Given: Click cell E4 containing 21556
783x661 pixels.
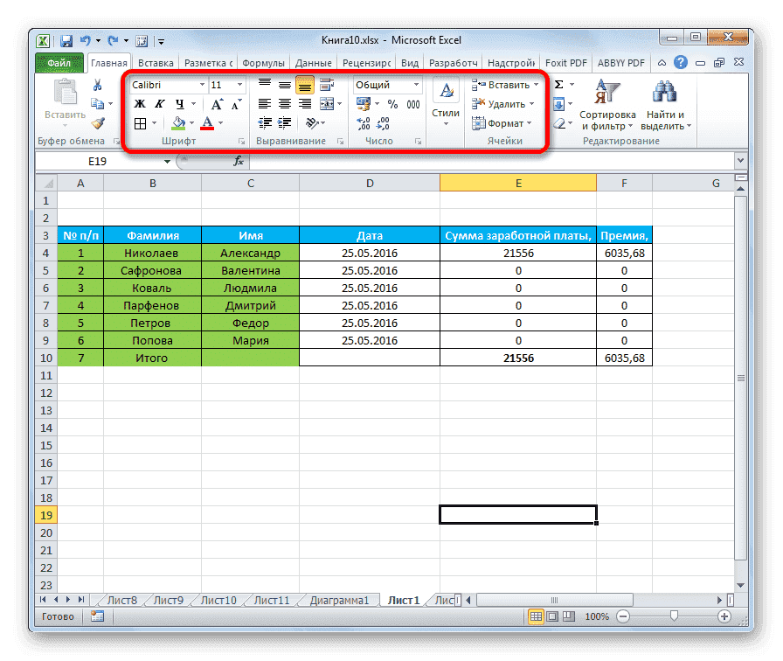Looking at the screenshot, I should pos(517,253).
